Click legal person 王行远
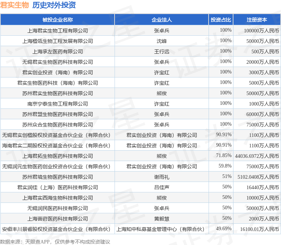This screenshot has width=281, height=245. tap(162, 52)
